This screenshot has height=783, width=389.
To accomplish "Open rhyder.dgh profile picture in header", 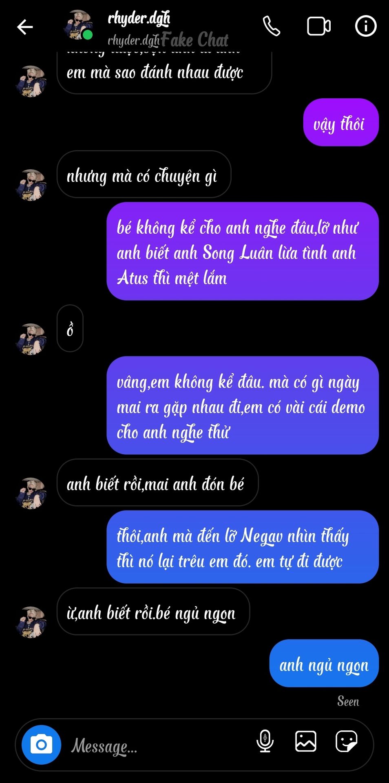I will point(78,25).
